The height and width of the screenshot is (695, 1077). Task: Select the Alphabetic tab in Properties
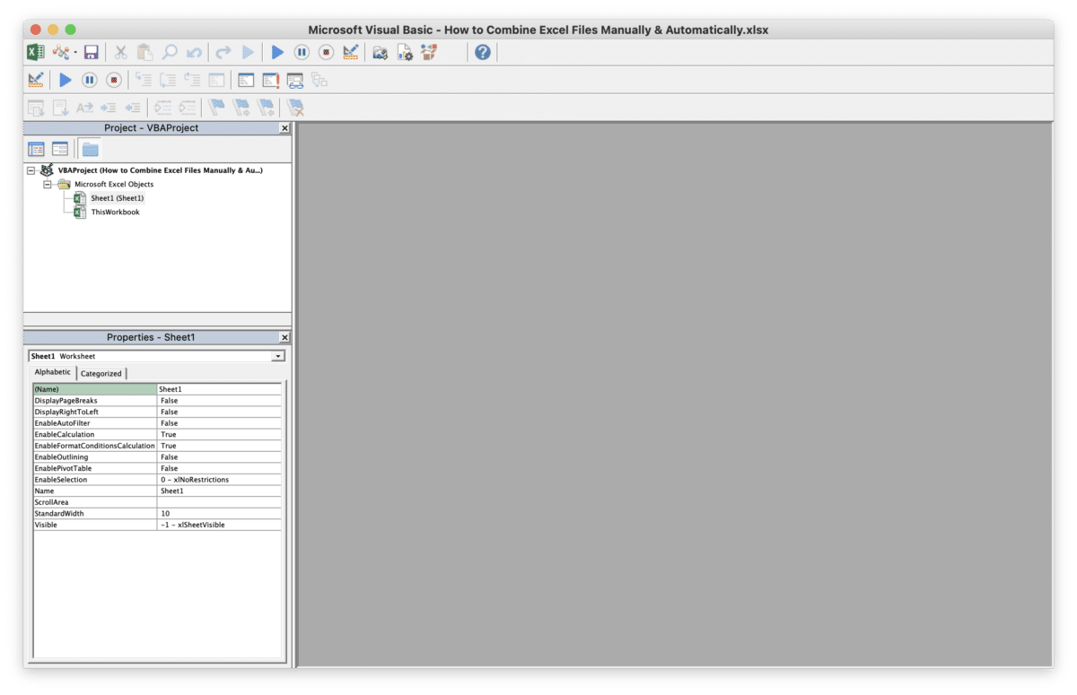tap(52, 372)
